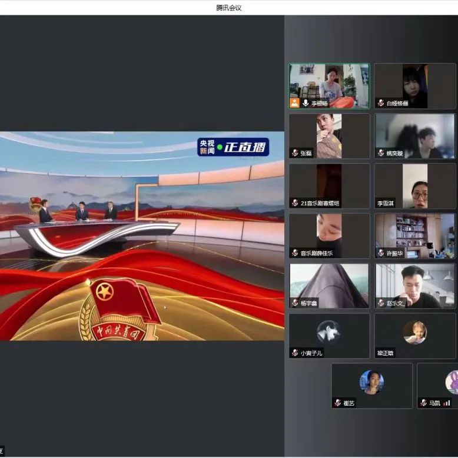Click the muted mic icon next to 杨宇鑫
Image resolution: width=458 pixels, height=458 pixels.
[x=295, y=303]
